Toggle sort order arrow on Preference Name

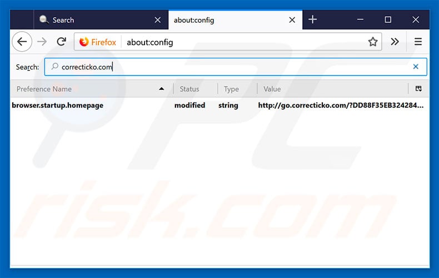[162, 89]
